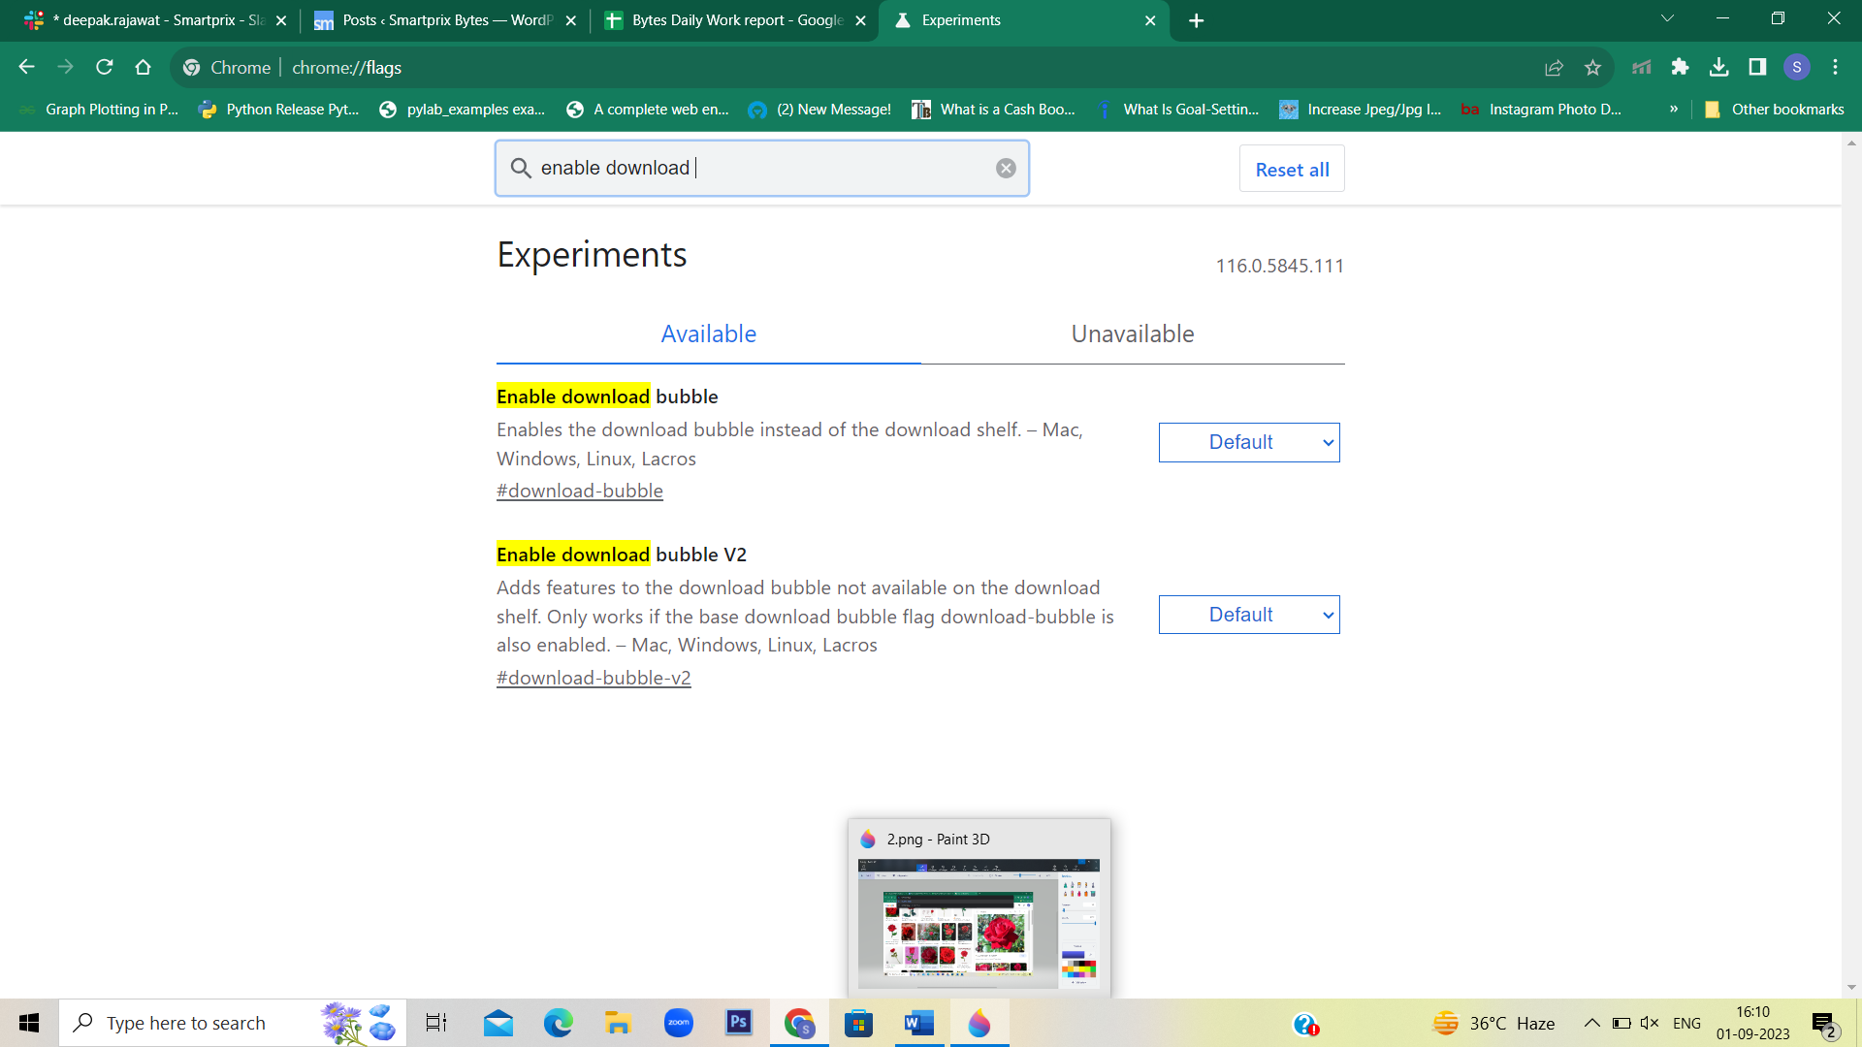The width and height of the screenshot is (1862, 1047).
Task: Click the Microsoft Word icon in taskbar
Action: pos(918,1023)
